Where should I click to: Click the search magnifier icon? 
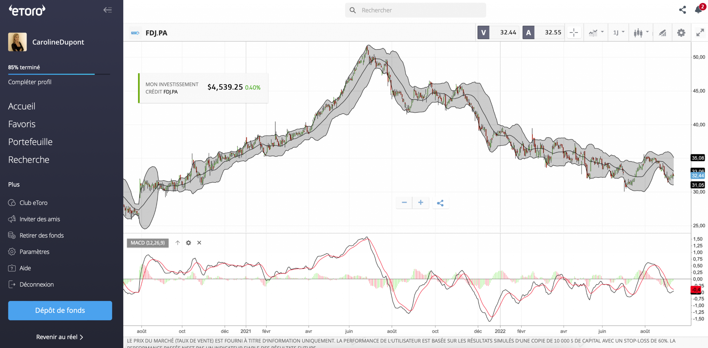[353, 10]
